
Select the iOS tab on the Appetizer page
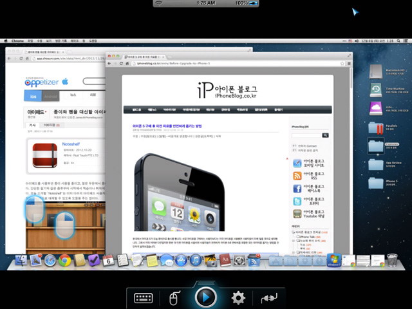pyautogui.click(x=33, y=96)
